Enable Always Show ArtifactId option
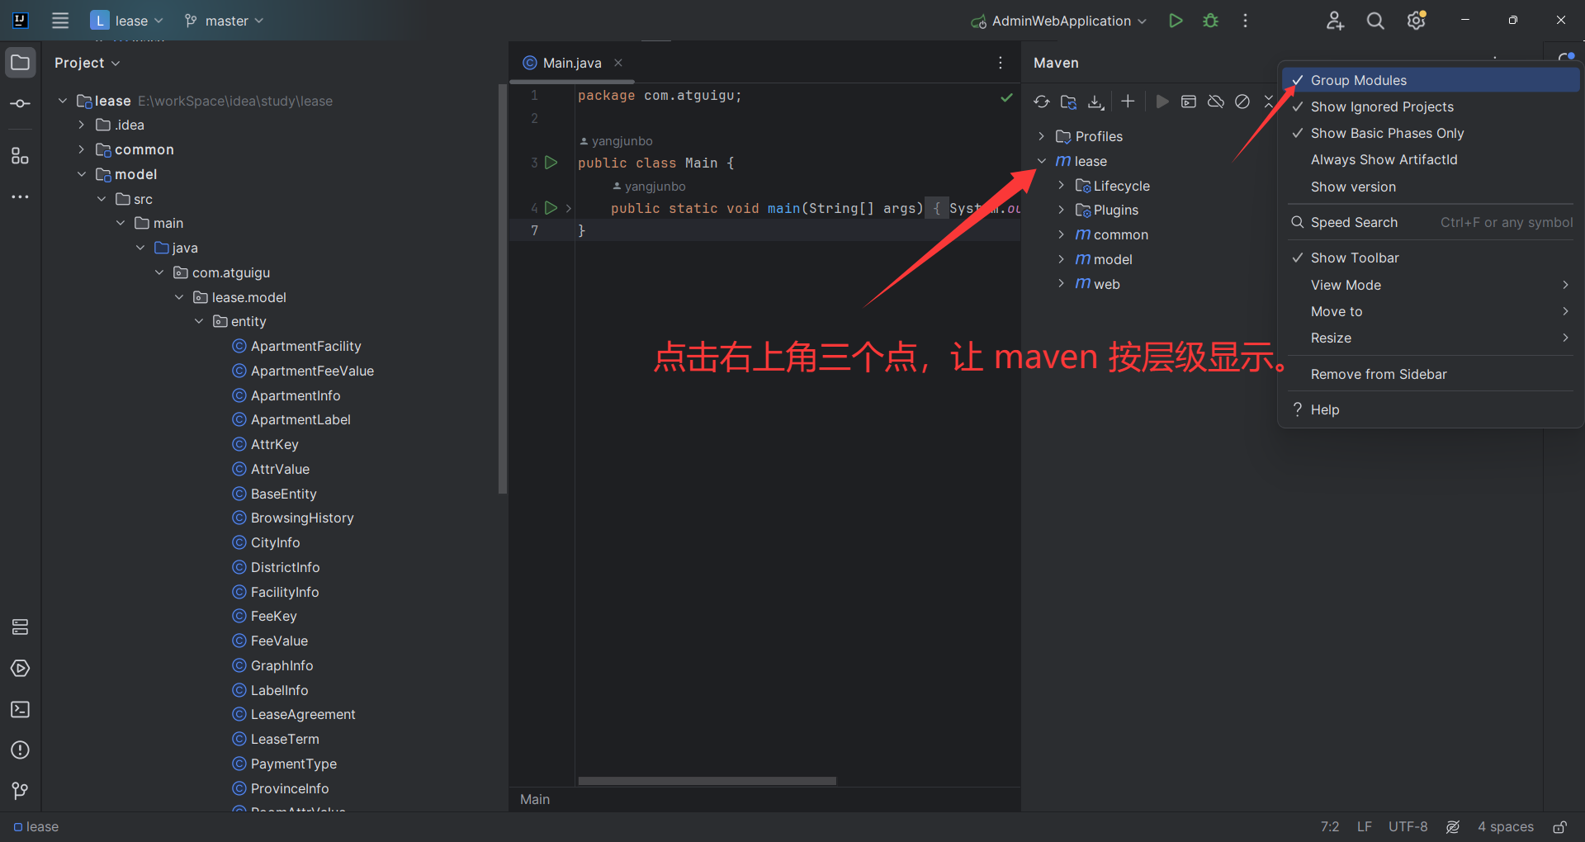The width and height of the screenshot is (1585, 842). (1431, 159)
